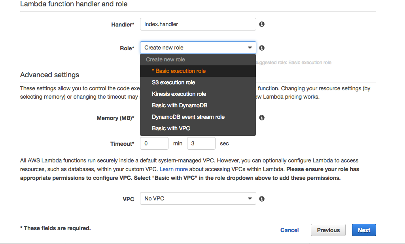Viewport: 405px width, 244px height.
Task: Click the Next button
Action: coord(363,230)
